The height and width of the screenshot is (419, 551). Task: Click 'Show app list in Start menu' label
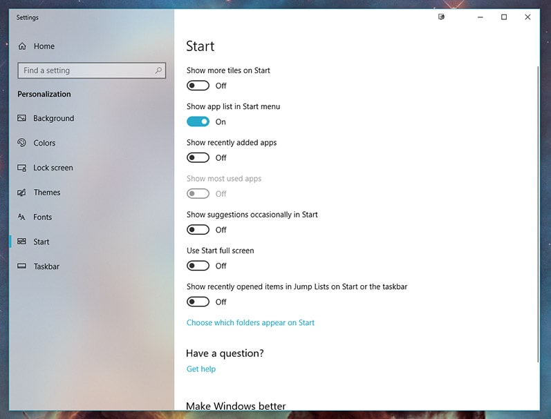coord(234,107)
